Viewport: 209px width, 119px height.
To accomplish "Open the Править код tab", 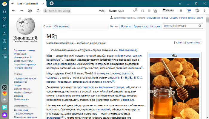I will 141,26.
